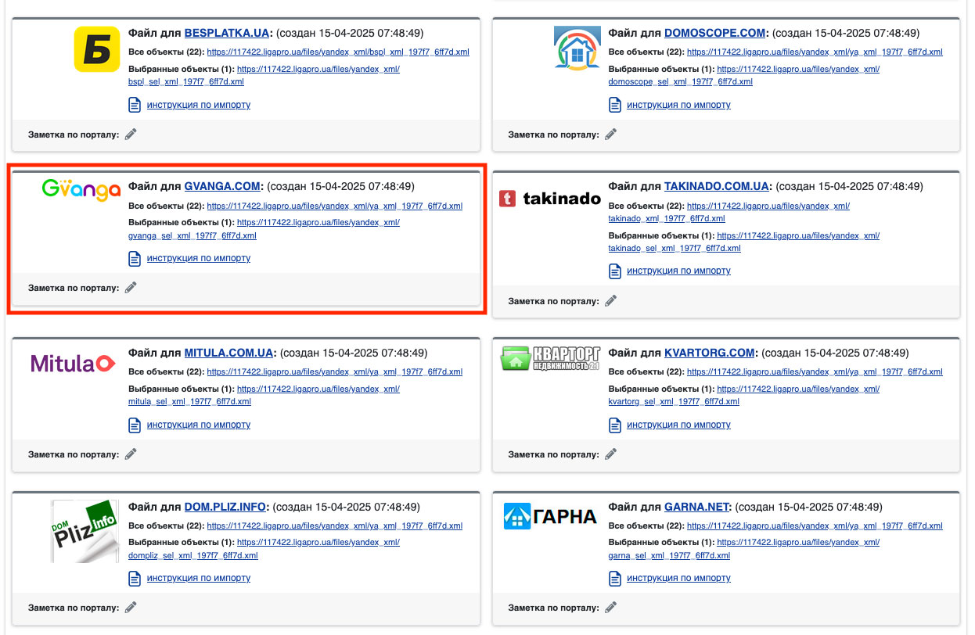The height and width of the screenshot is (635, 975).
Task: Open all-objects XML link for GVANGA.COM
Action: 335,206
